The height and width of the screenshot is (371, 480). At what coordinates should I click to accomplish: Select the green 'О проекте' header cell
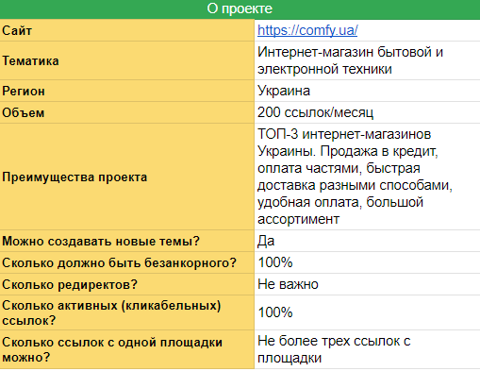tap(240, 9)
